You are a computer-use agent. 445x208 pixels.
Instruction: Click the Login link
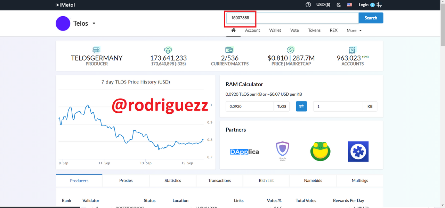tap(363, 5)
